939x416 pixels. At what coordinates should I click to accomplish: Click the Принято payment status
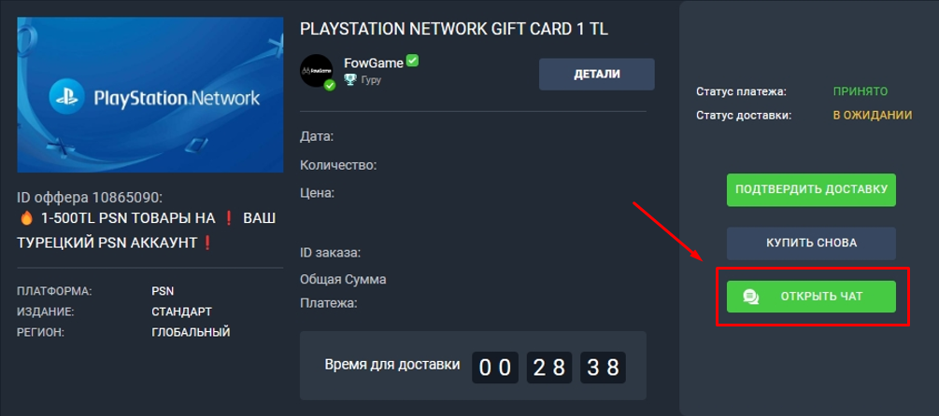pyautogui.click(x=860, y=91)
